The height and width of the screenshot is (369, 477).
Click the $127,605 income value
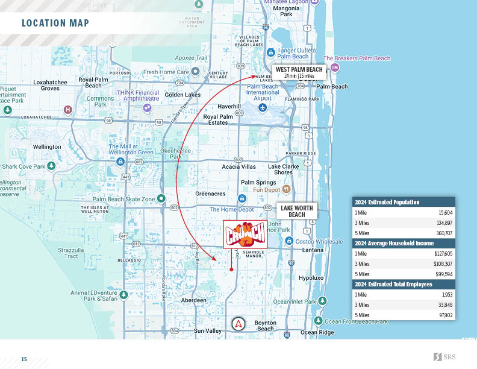pyautogui.click(x=443, y=254)
